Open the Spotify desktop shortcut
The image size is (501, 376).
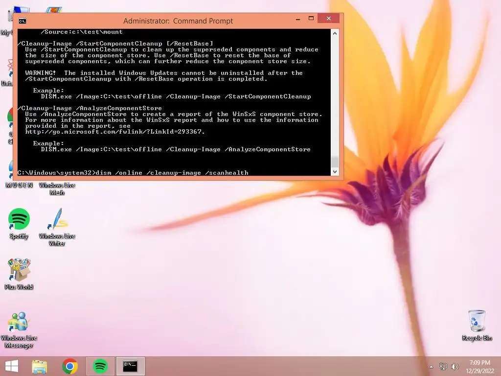[x=19, y=223]
